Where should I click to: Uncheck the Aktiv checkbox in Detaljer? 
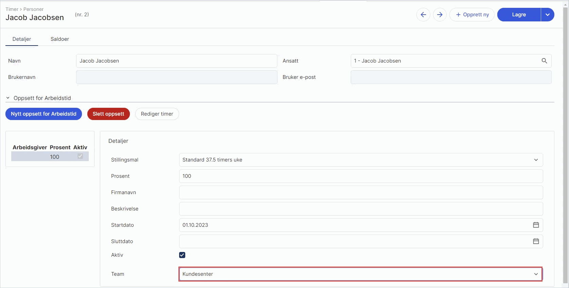tap(182, 255)
